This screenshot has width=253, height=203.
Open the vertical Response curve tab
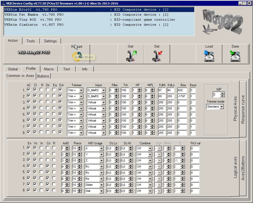pyautogui.click(x=243, y=109)
